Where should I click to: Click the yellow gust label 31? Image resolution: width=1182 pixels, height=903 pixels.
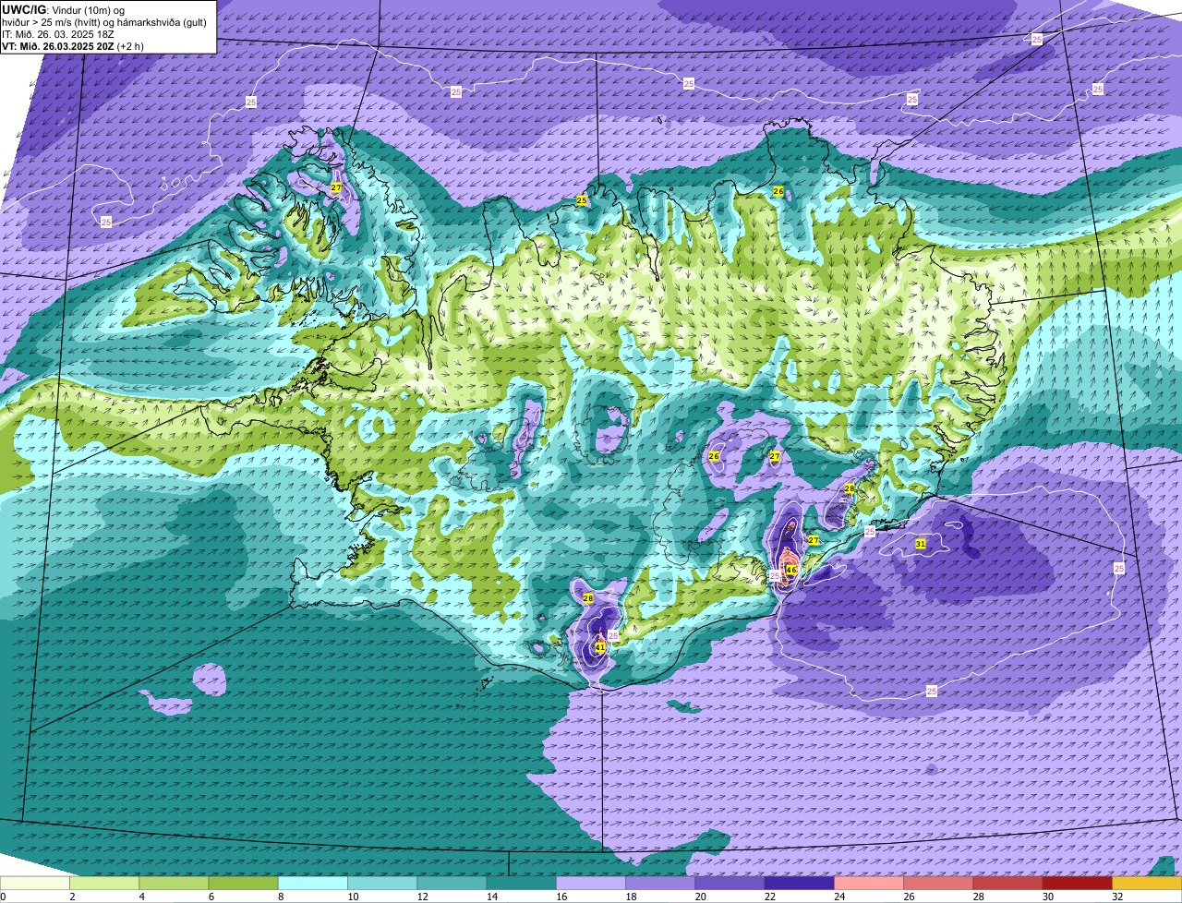[x=921, y=544]
